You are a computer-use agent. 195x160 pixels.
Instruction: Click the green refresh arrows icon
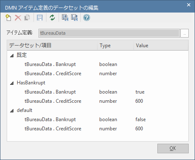[x=52, y=18]
